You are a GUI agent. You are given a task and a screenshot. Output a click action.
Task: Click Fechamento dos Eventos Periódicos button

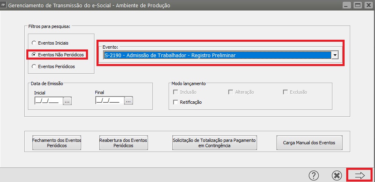57,143
